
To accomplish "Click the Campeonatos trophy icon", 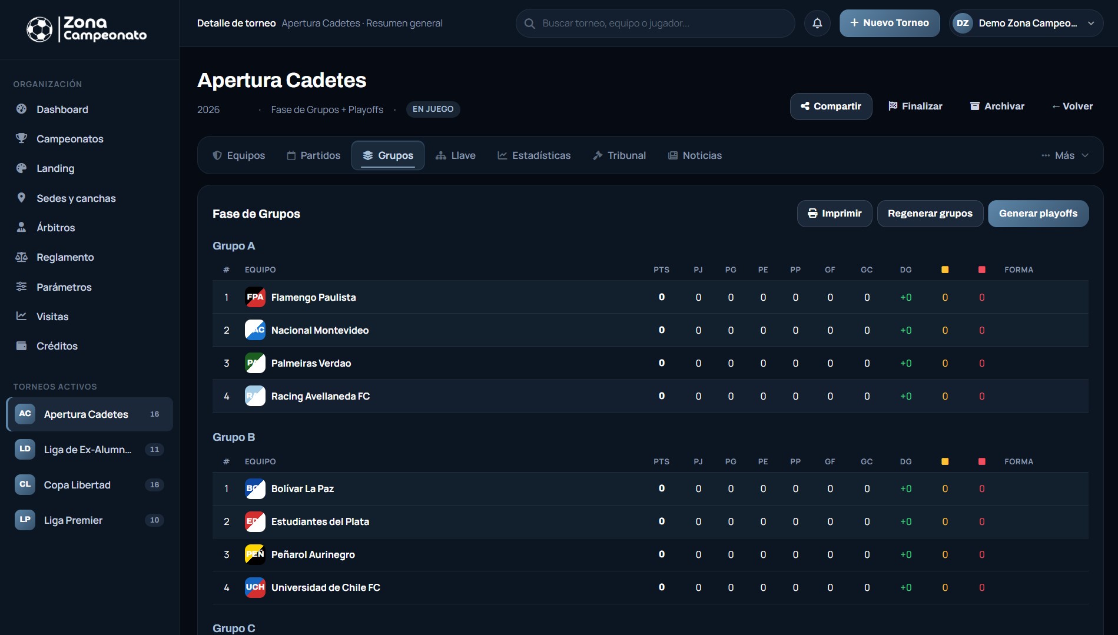I will [x=22, y=138].
